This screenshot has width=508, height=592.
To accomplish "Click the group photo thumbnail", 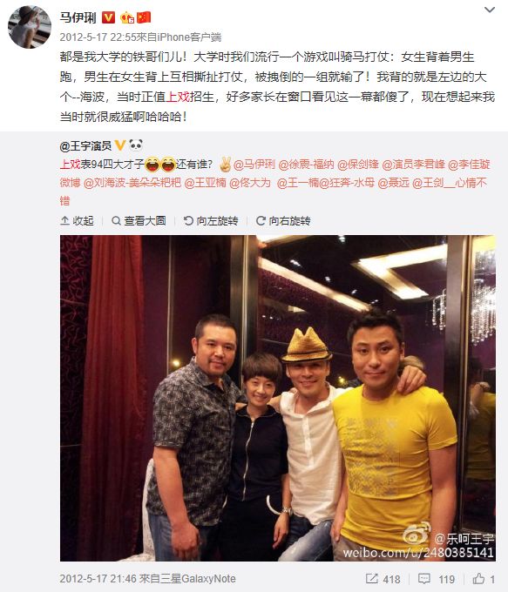I will [x=278, y=398].
